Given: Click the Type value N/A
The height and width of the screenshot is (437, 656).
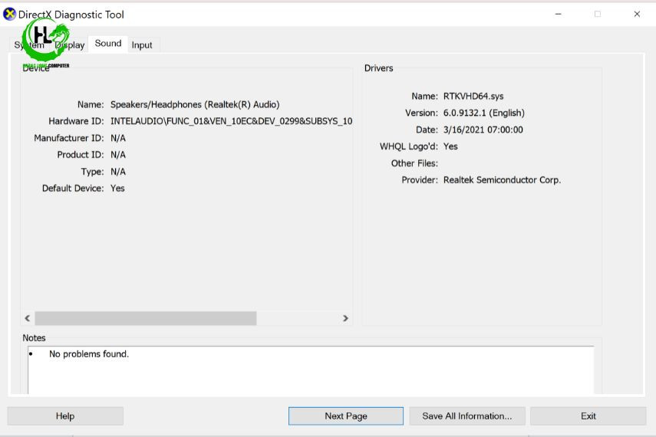Looking at the screenshot, I should 118,172.
